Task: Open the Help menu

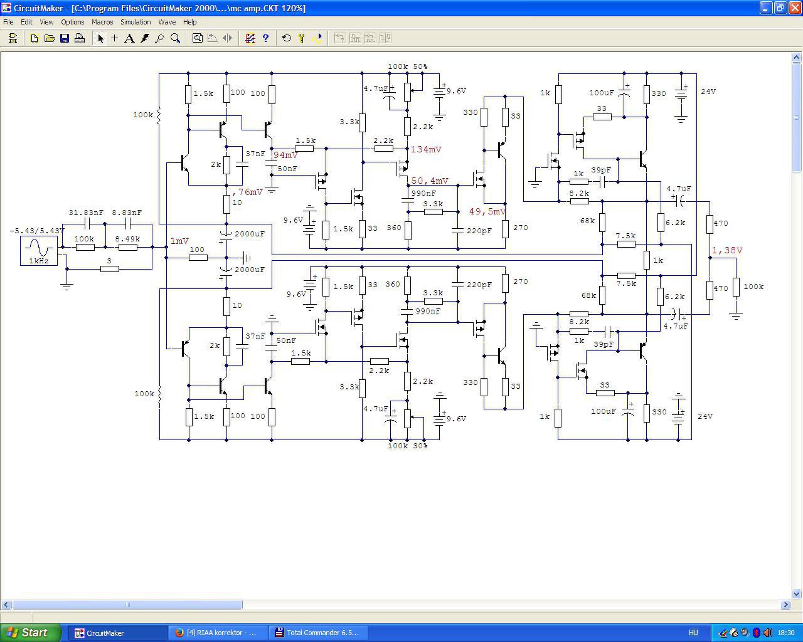Action: [x=189, y=22]
